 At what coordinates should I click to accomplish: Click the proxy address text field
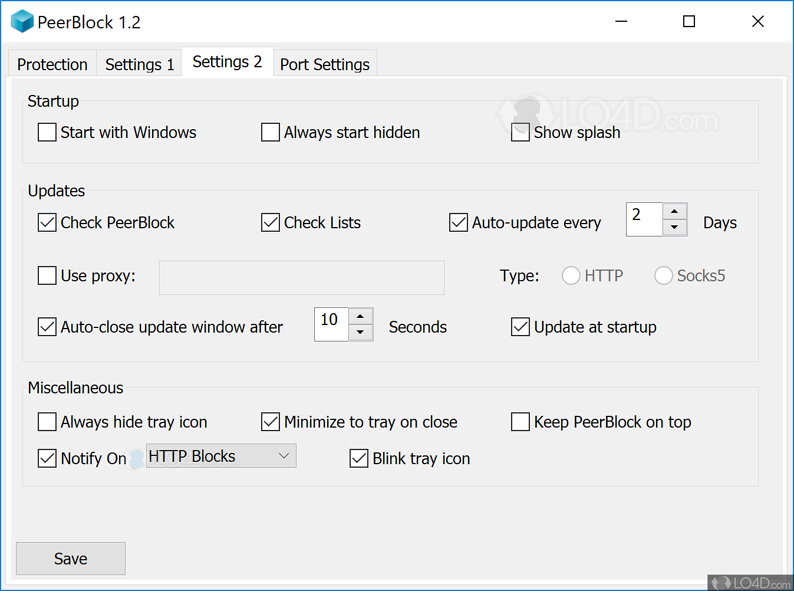301,278
